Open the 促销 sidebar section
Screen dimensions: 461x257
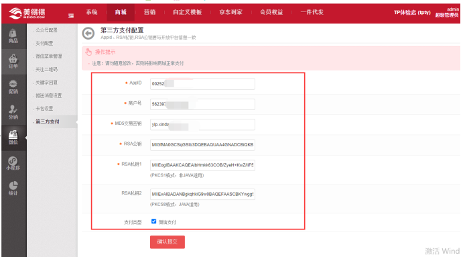(x=13, y=87)
